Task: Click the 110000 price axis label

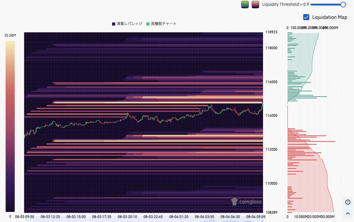Action: click(x=271, y=183)
